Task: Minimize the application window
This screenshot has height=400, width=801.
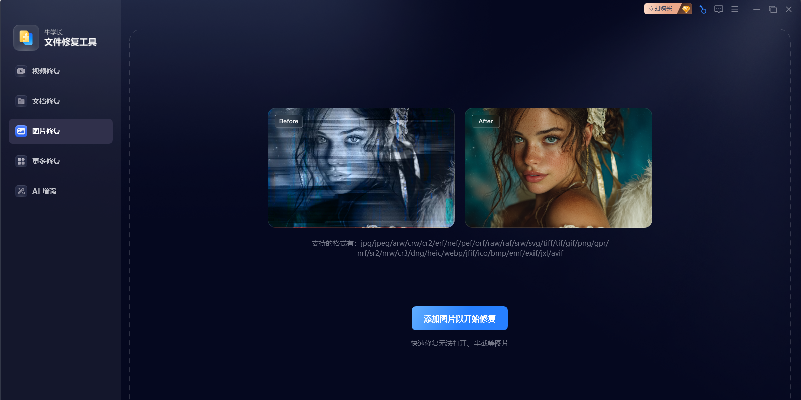Action: tap(757, 9)
